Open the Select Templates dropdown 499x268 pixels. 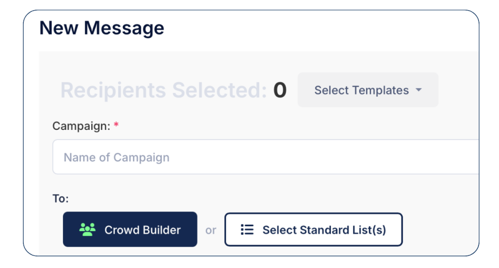point(368,90)
